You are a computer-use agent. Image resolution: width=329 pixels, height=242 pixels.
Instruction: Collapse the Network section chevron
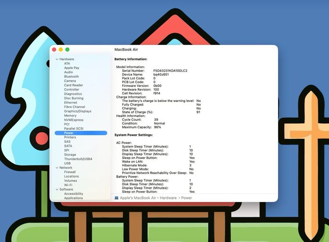(x=57, y=168)
